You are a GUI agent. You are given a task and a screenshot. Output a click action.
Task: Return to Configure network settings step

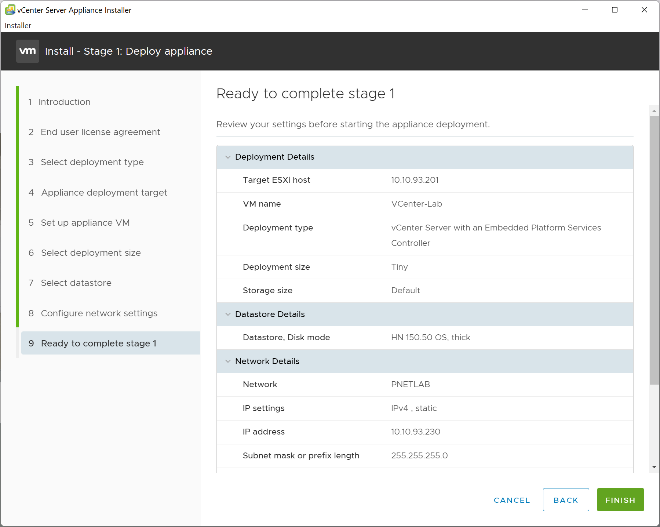point(99,313)
